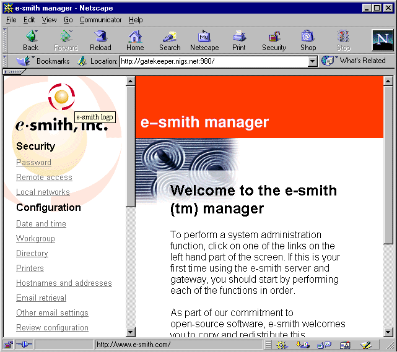This screenshot has height=352, width=397.
Task: Open the File menu
Action: tap(11, 20)
